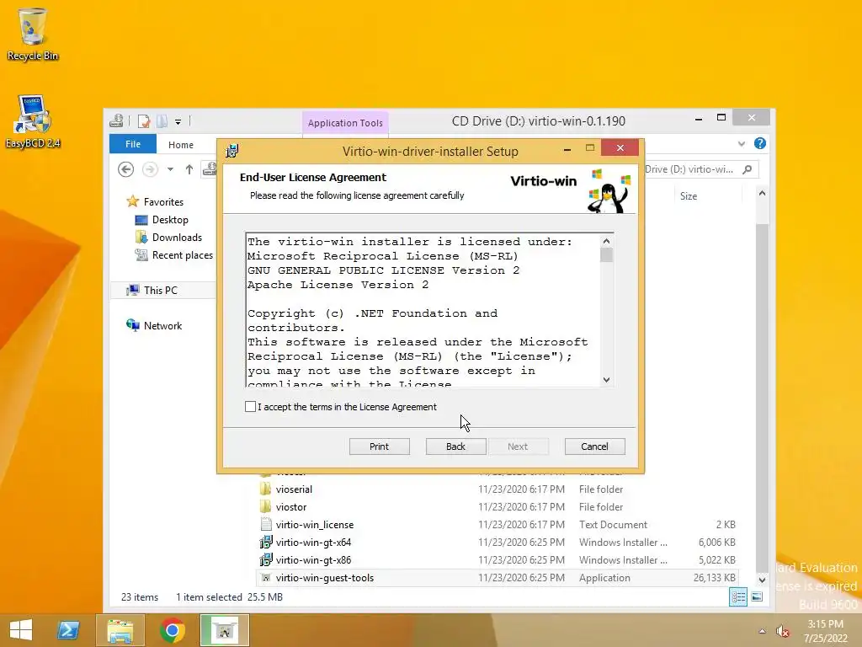Switch to Details view in Explorer
The height and width of the screenshot is (647, 862).
click(738, 597)
